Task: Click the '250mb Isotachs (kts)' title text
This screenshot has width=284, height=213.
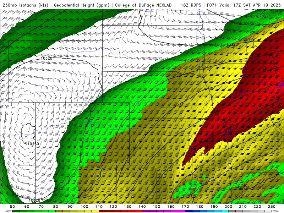Action: point(26,5)
